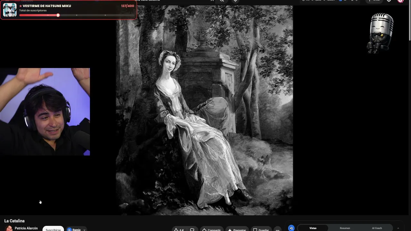Click the streamer webcam overlay
411x231 pixels.
click(x=45, y=112)
